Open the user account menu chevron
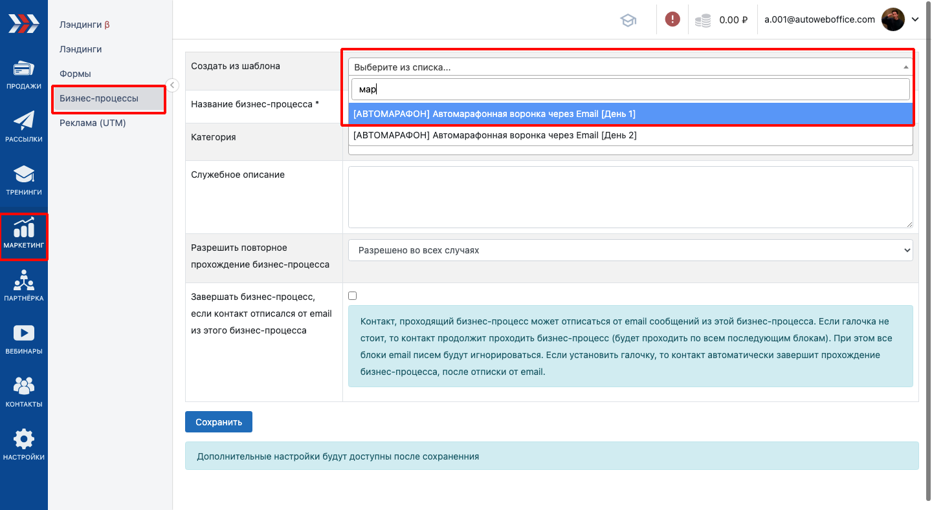This screenshot has height=510, width=932. pyautogui.click(x=915, y=19)
